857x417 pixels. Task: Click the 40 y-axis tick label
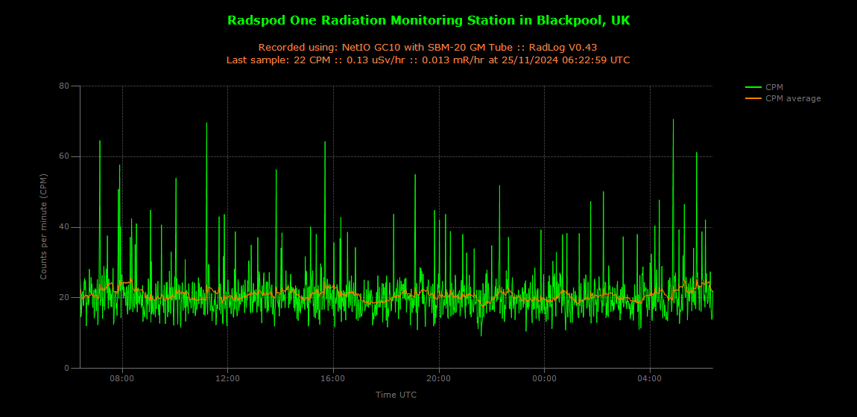66,227
